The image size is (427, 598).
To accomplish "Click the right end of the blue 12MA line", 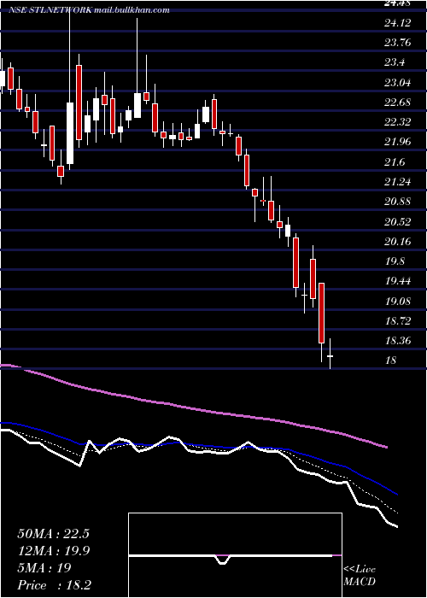I will tap(395, 494).
